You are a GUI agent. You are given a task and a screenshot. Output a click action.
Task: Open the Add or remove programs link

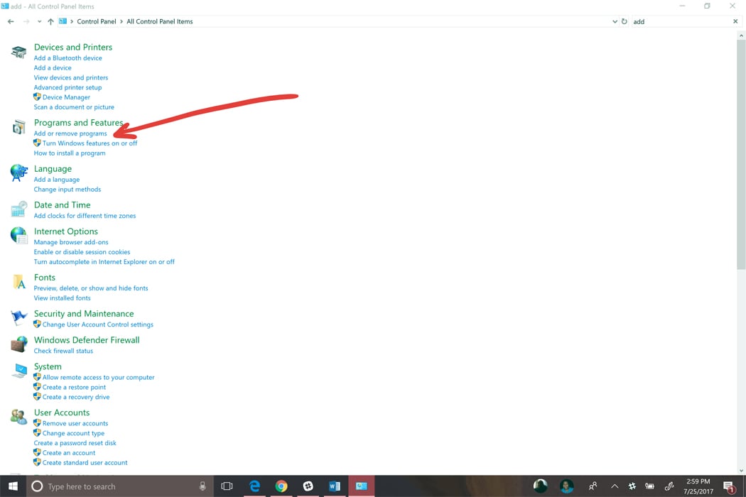(70, 133)
